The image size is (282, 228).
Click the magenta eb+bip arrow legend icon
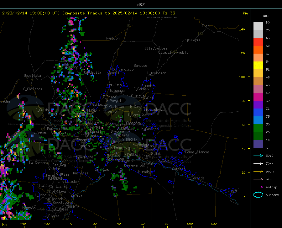click(258, 187)
